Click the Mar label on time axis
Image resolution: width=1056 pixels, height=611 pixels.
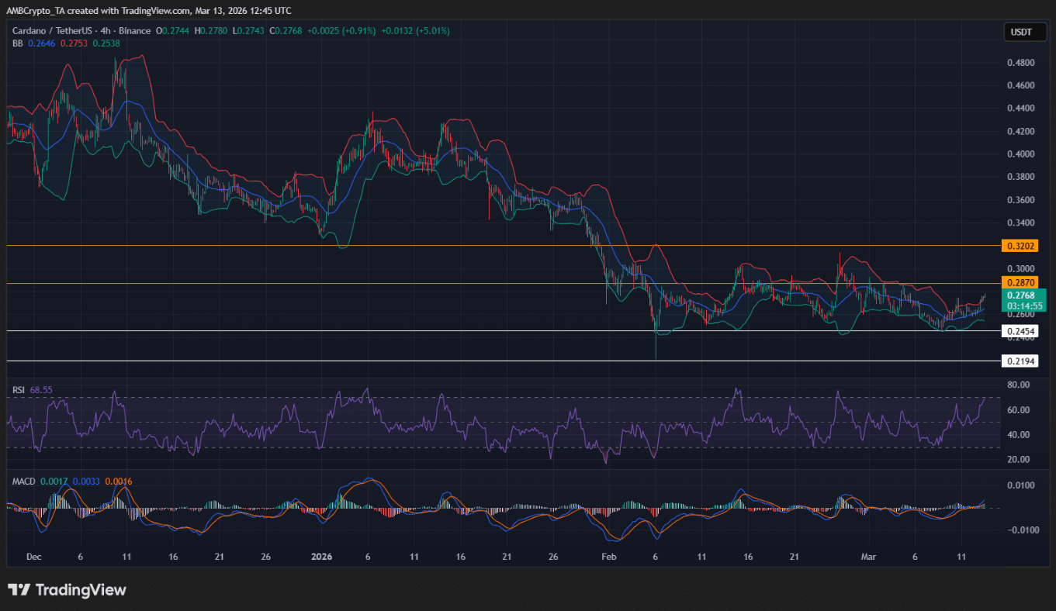click(870, 557)
